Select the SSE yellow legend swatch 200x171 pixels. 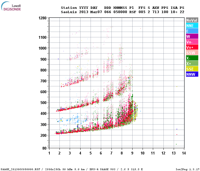pos(192,69)
